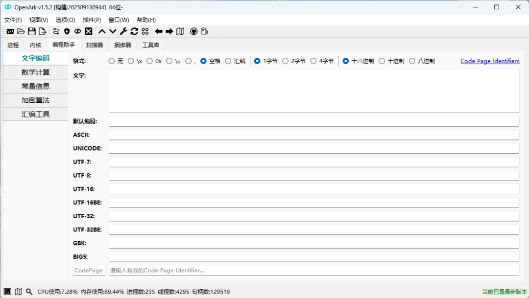Click the magnifier search icon in status bar

pyautogui.click(x=29, y=291)
